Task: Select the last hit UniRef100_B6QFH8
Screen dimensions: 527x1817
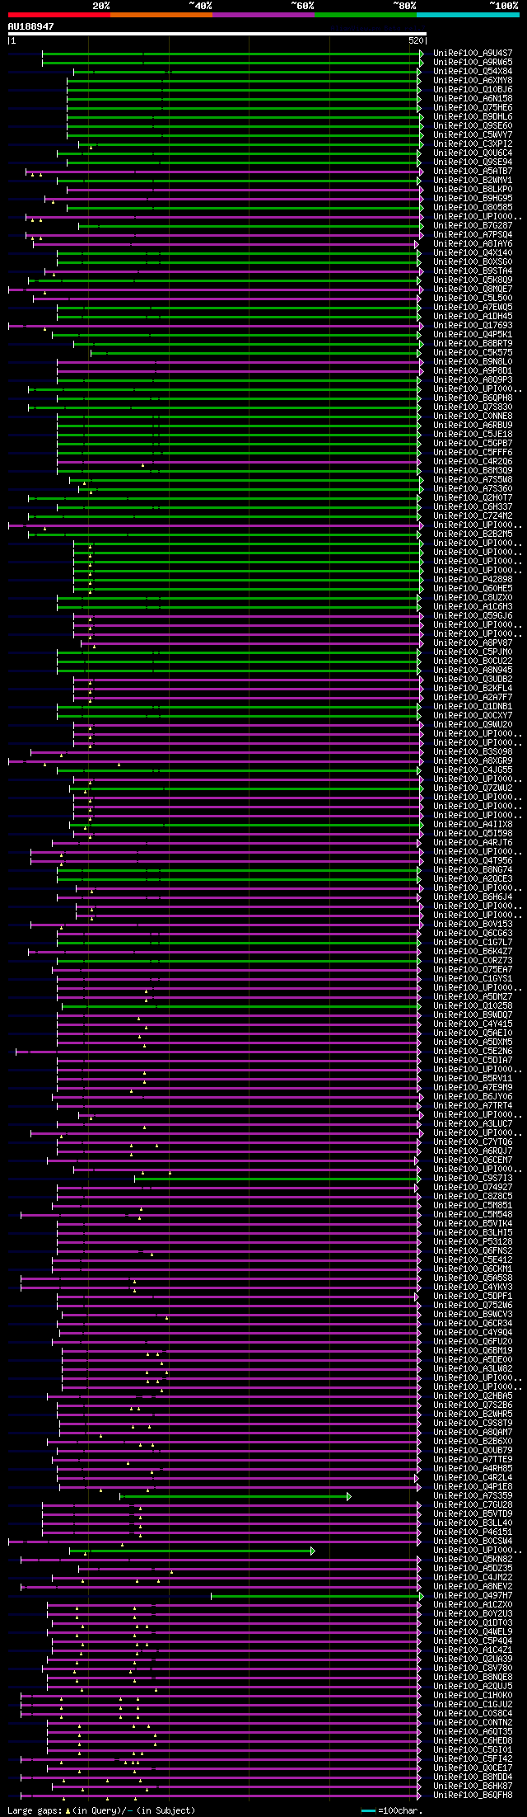Action: pos(473,1795)
